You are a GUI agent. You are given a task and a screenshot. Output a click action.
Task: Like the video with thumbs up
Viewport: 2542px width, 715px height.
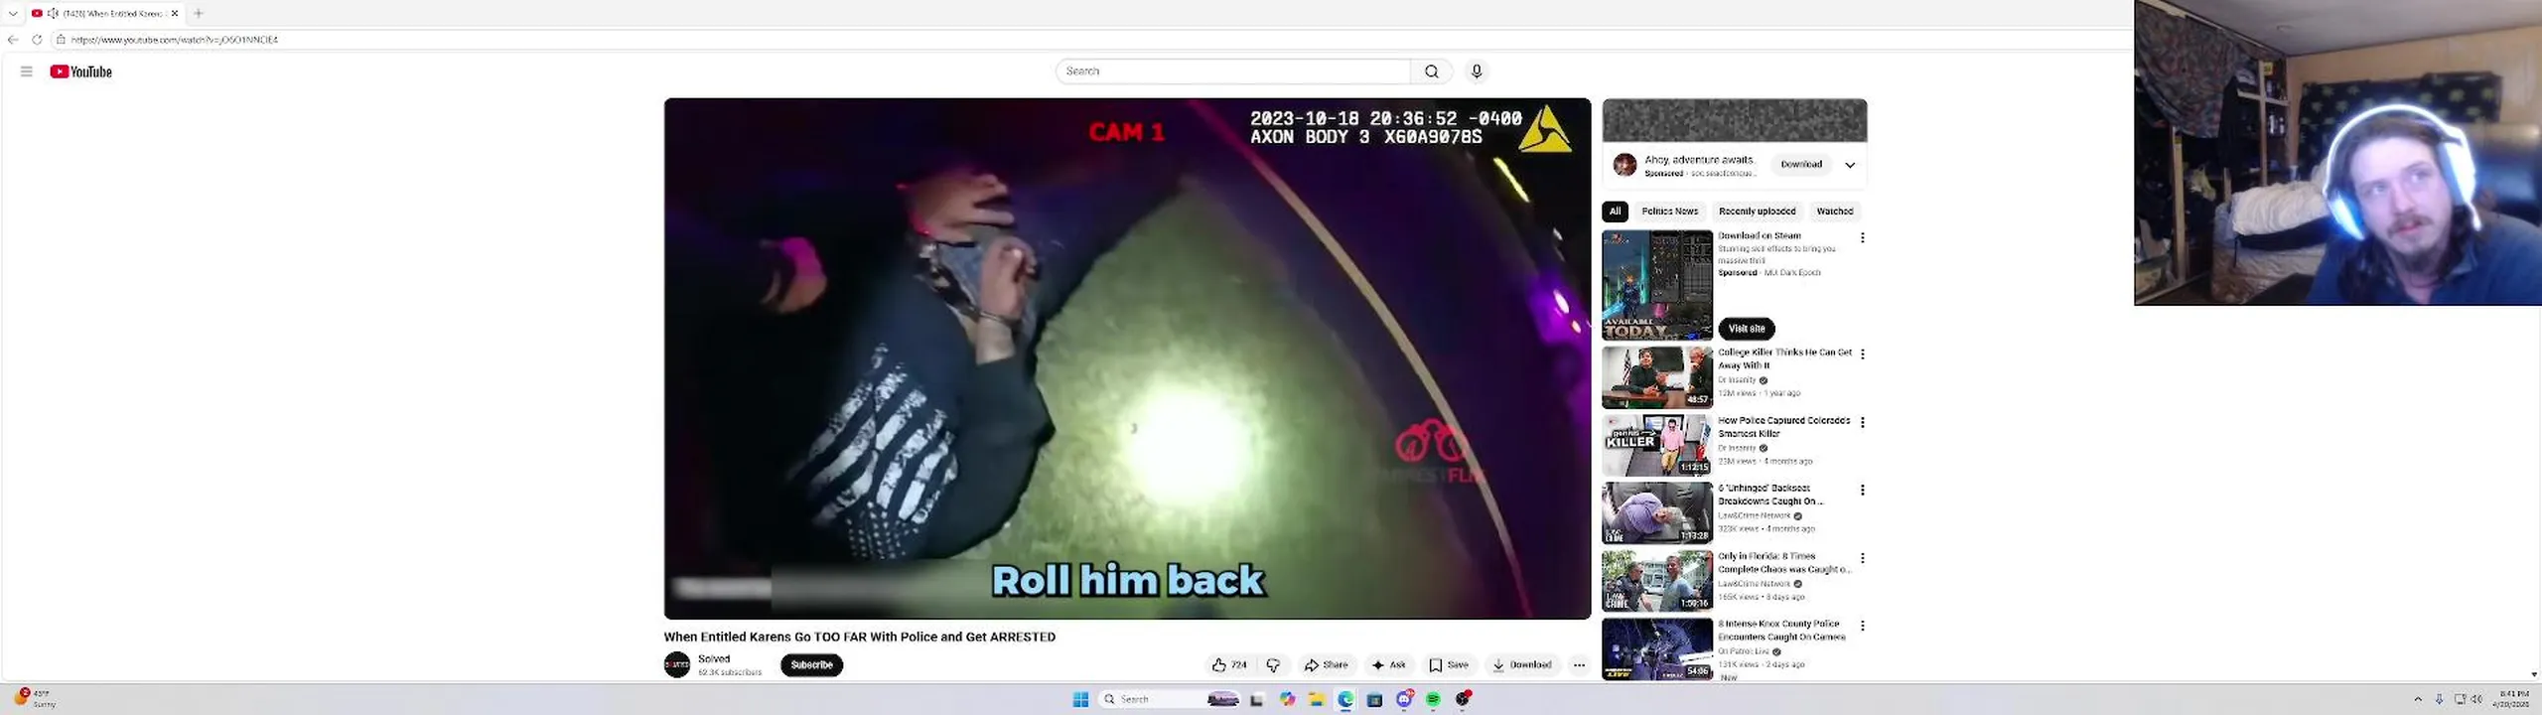click(1229, 665)
